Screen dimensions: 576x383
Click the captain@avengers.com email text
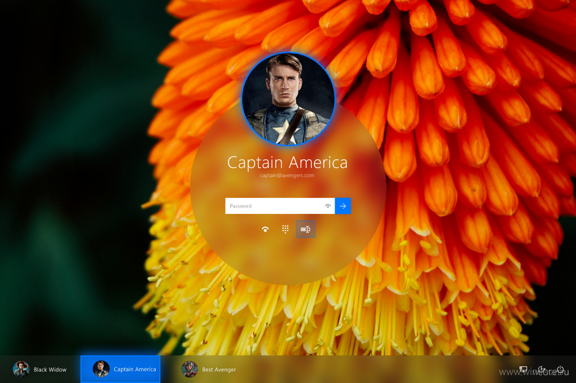click(287, 175)
